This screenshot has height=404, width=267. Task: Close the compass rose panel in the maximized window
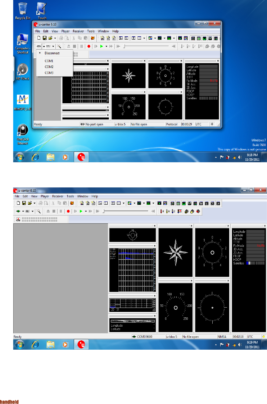pos(191,226)
